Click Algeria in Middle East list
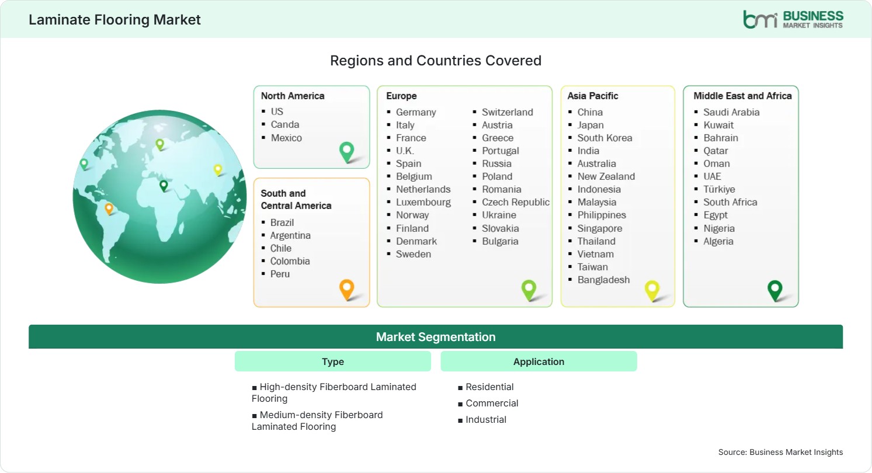 pyautogui.click(x=718, y=241)
